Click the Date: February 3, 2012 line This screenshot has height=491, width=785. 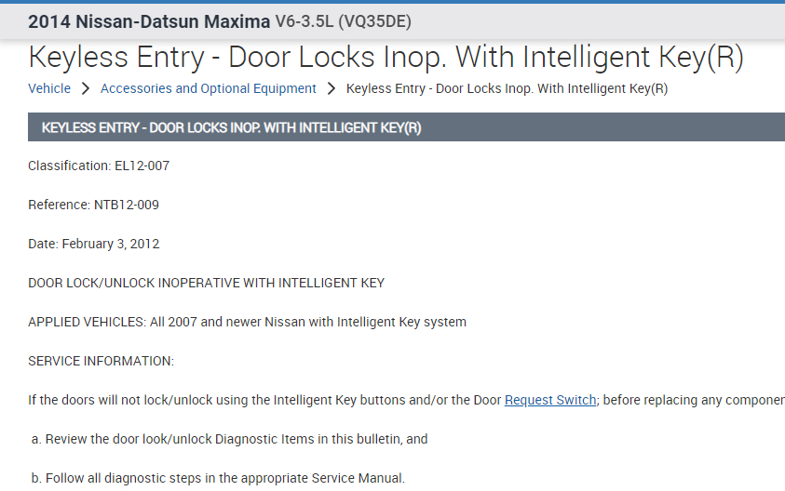click(94, 244)
